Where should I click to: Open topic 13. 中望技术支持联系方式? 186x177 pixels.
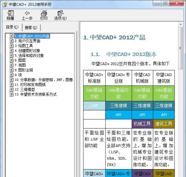tap(36, 95)
